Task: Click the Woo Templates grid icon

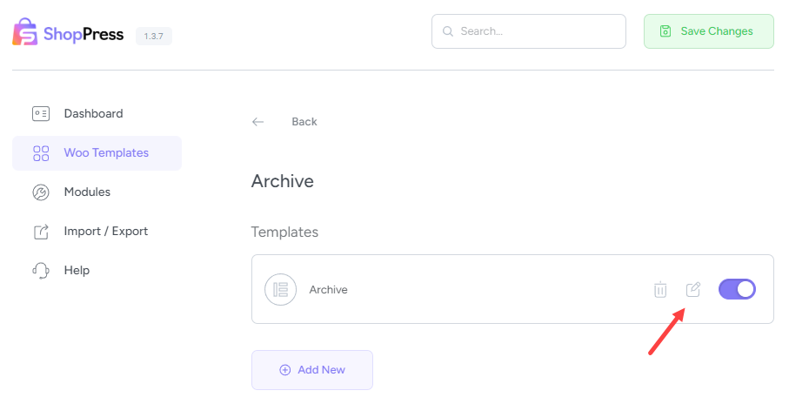Action: pos(41,153)
